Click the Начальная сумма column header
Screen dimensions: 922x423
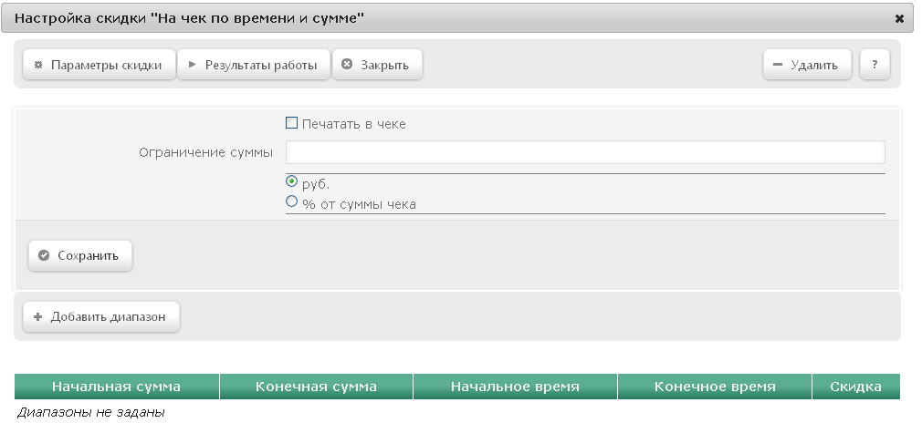pyautogui.click(x=117, y=387)
